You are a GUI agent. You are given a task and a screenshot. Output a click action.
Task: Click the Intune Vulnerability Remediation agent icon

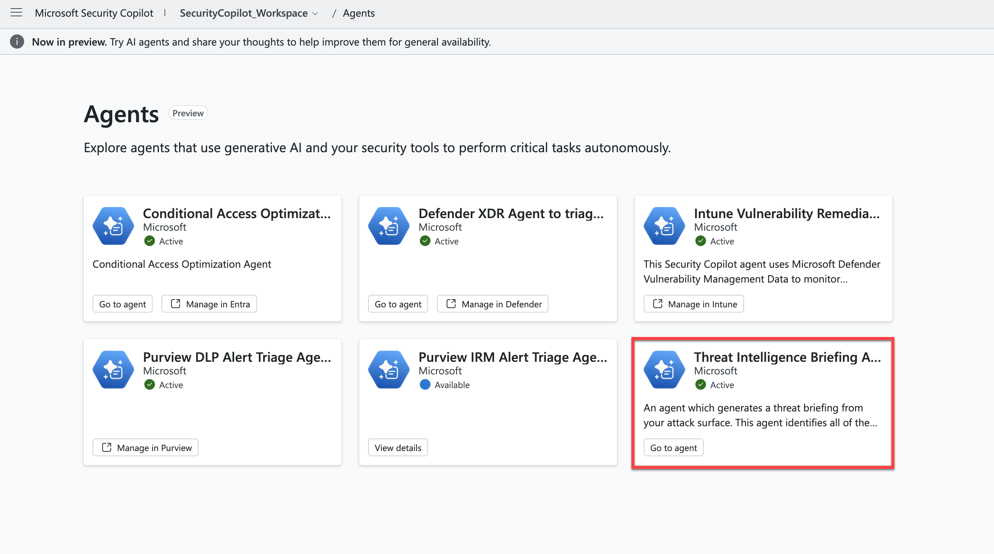[x=664, y=226]
